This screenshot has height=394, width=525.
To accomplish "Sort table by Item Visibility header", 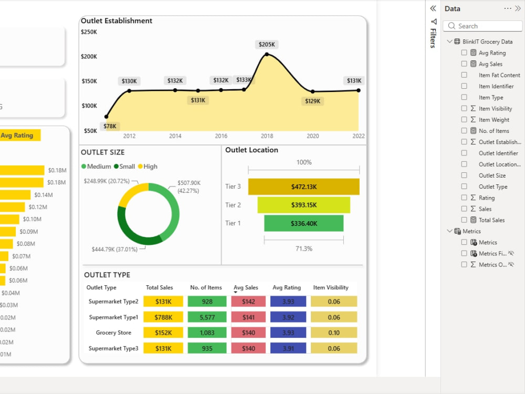I will 331,287.
